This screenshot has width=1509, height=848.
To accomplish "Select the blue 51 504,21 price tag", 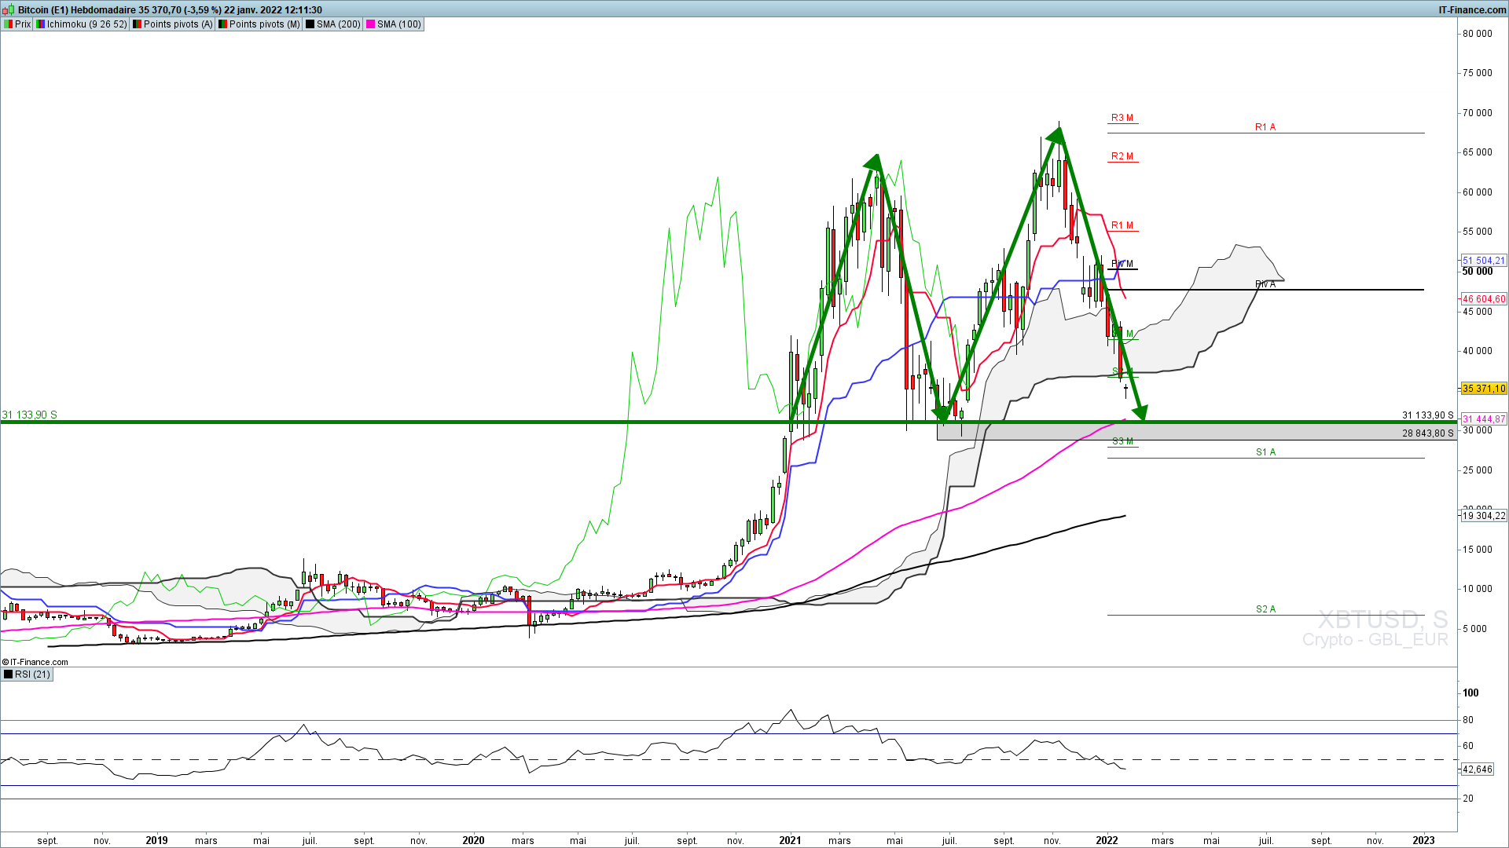I will 1484,261.
